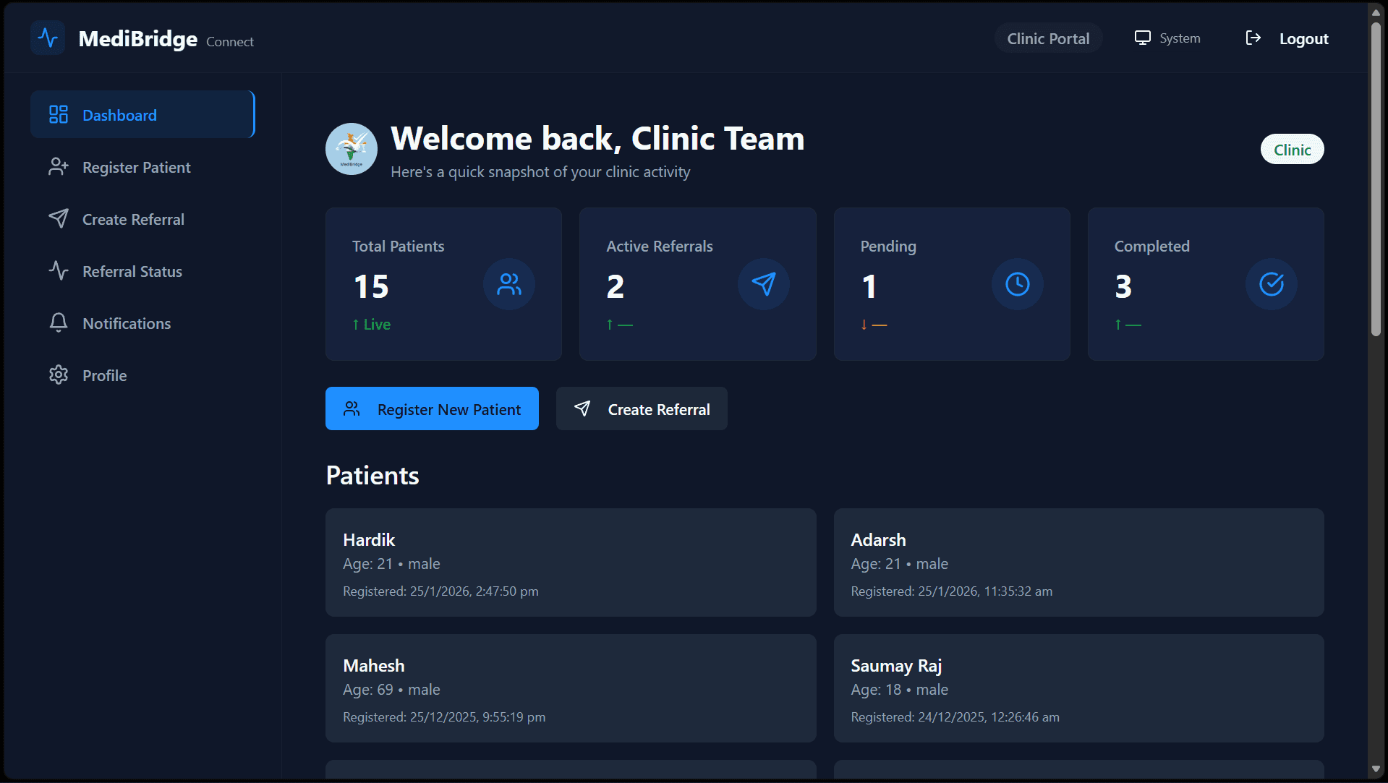Click the Completed checkmark icon
Image resolution: width=1388 pixels, height=783 pixels.
coord(1272,284)
